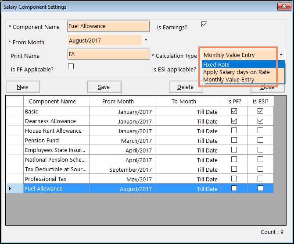
Task: Check Is ESI for Fuel Allowance row
Action: 260,188
